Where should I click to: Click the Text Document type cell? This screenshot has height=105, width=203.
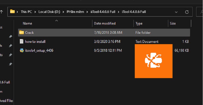pos(147,42)
